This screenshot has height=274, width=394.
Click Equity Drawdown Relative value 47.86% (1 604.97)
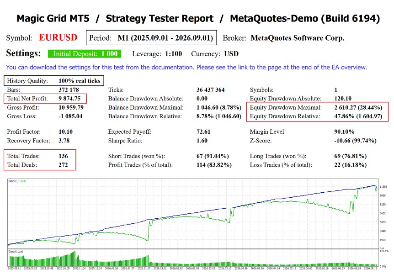[358, 116]
